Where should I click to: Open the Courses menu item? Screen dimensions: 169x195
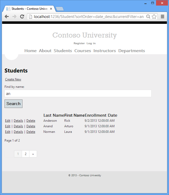click(83, 51)
